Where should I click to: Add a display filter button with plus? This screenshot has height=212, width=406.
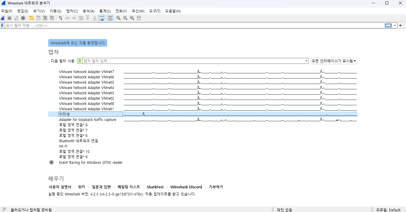tap(400, 25)
